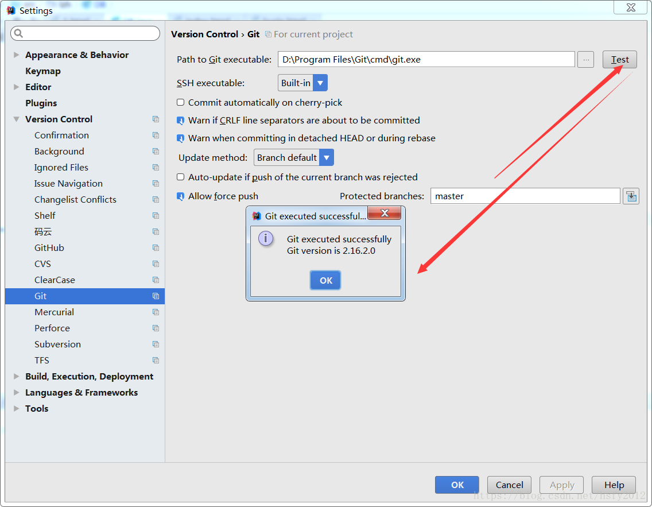The image size is (652, 507).
Task: Enable Commit automatically on cherry-pick
Action: [x=180, y=102]
